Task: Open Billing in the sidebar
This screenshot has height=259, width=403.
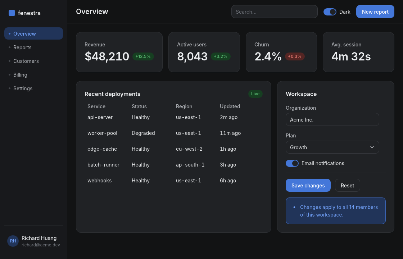Action: pos(34,75)
